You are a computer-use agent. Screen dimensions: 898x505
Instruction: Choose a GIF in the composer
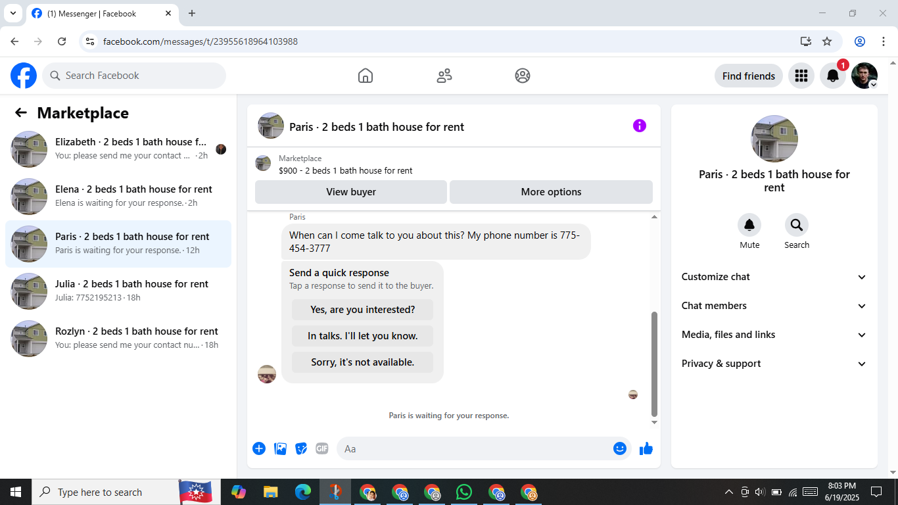322,448
